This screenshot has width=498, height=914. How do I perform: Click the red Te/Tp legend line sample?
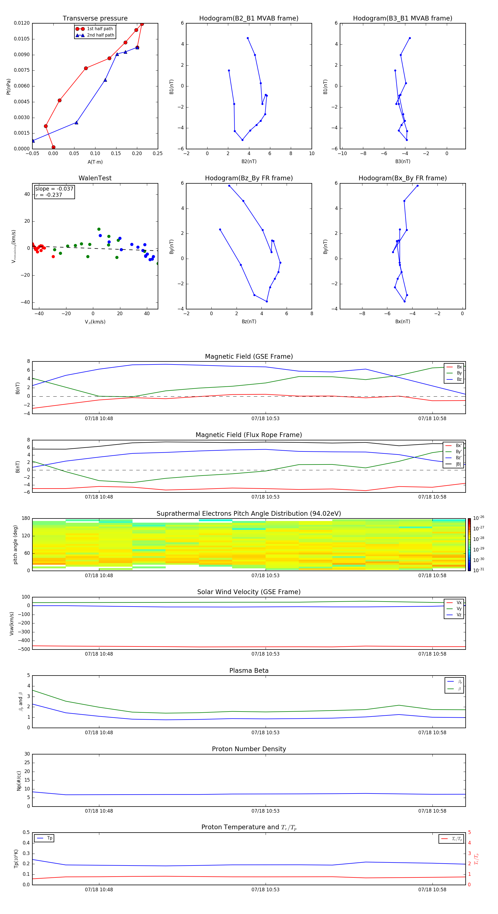tap(445, 839)
